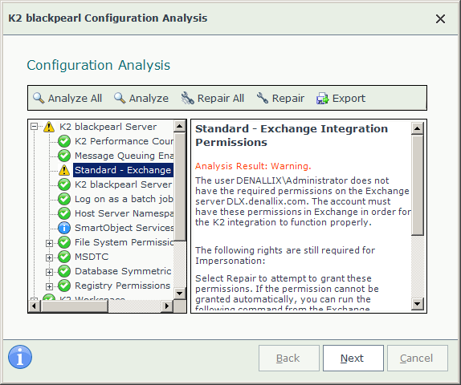The image size is (461, 385).
Task: Click details pane scroll up arrow
Action: tap(418, 128)
